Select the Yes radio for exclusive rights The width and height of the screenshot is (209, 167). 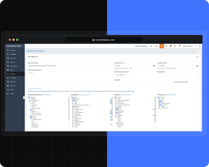click(x=115, y=75)
